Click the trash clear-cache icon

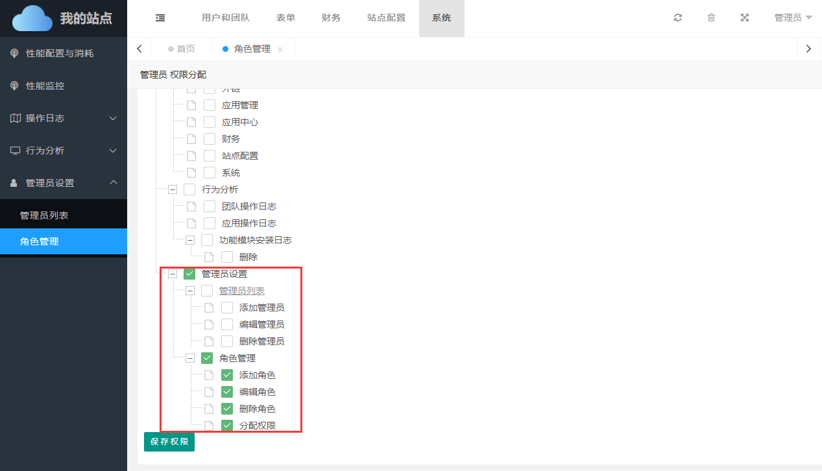(x=711, y=18)
